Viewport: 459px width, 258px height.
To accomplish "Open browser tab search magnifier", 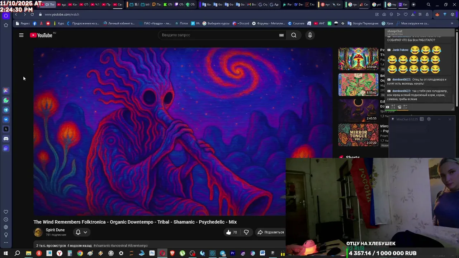I will [429, 5].
